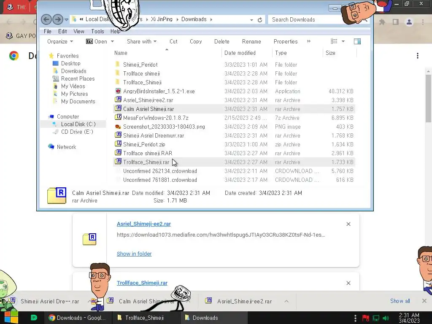Select Unconfirmed 262134.crdownload file

(160, 171)
